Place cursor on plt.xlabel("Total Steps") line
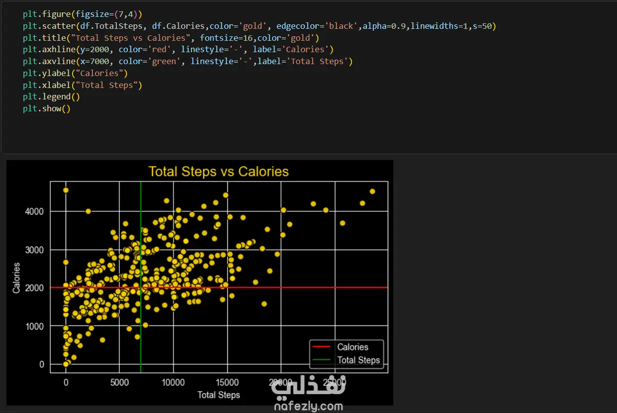 click(82, 85)
